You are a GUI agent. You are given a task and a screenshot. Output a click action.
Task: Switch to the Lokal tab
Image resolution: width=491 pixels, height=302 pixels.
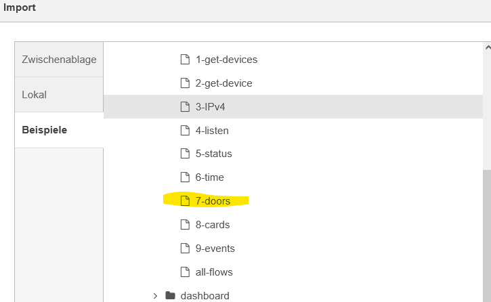(x=59, y=95)
